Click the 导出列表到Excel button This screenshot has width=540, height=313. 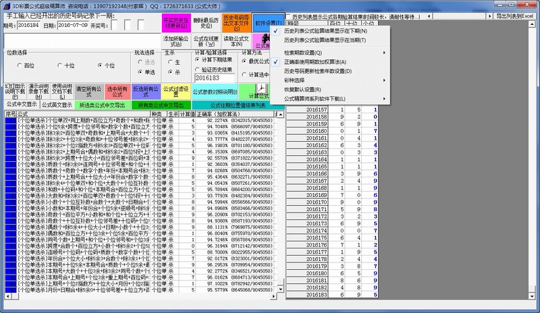pos(515,16)
